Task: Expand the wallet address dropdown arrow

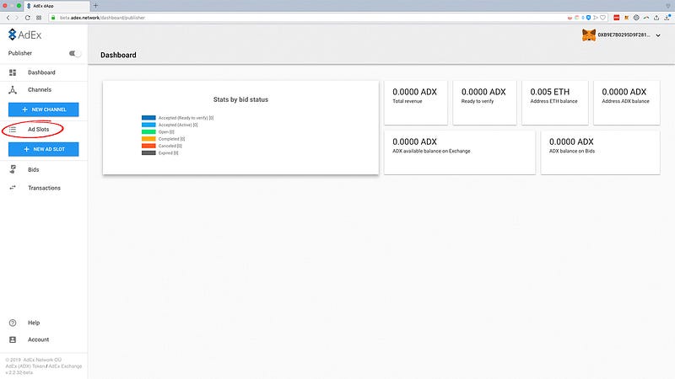Action: (x=658, y=35)
